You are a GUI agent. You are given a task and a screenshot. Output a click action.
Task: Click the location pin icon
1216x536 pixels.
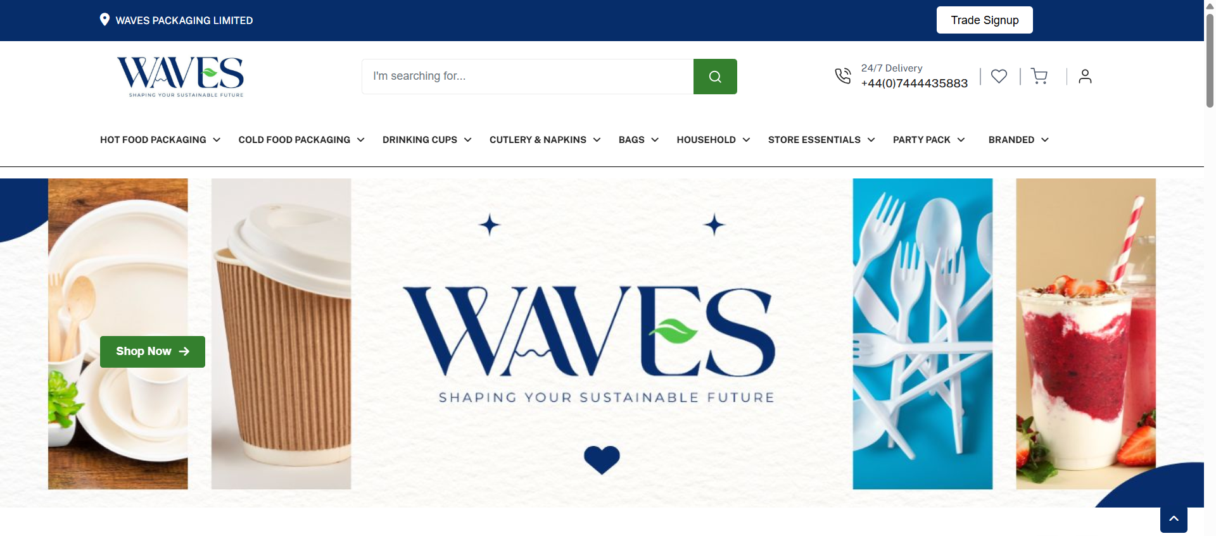(x=104, y=20)
